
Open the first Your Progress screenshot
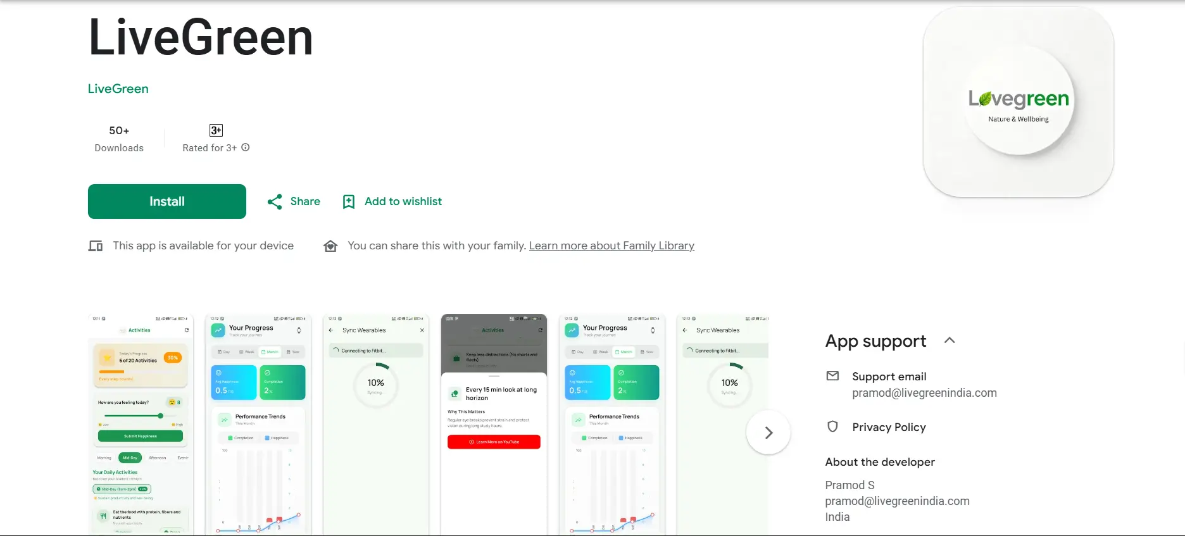click(259, 425)
